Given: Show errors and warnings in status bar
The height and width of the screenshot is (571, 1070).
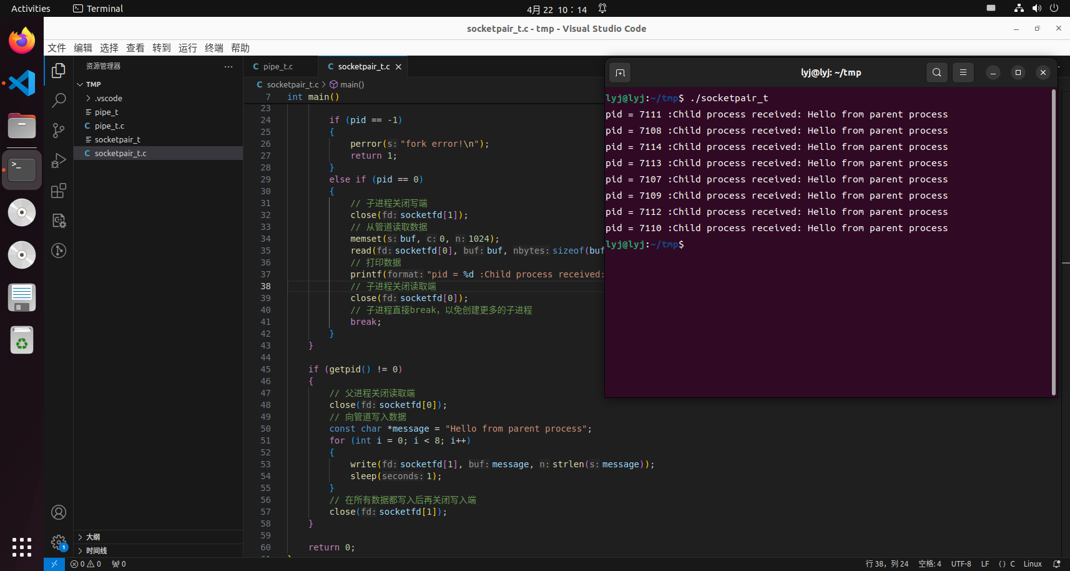Looking at the screenshot, I should (86, 564).
